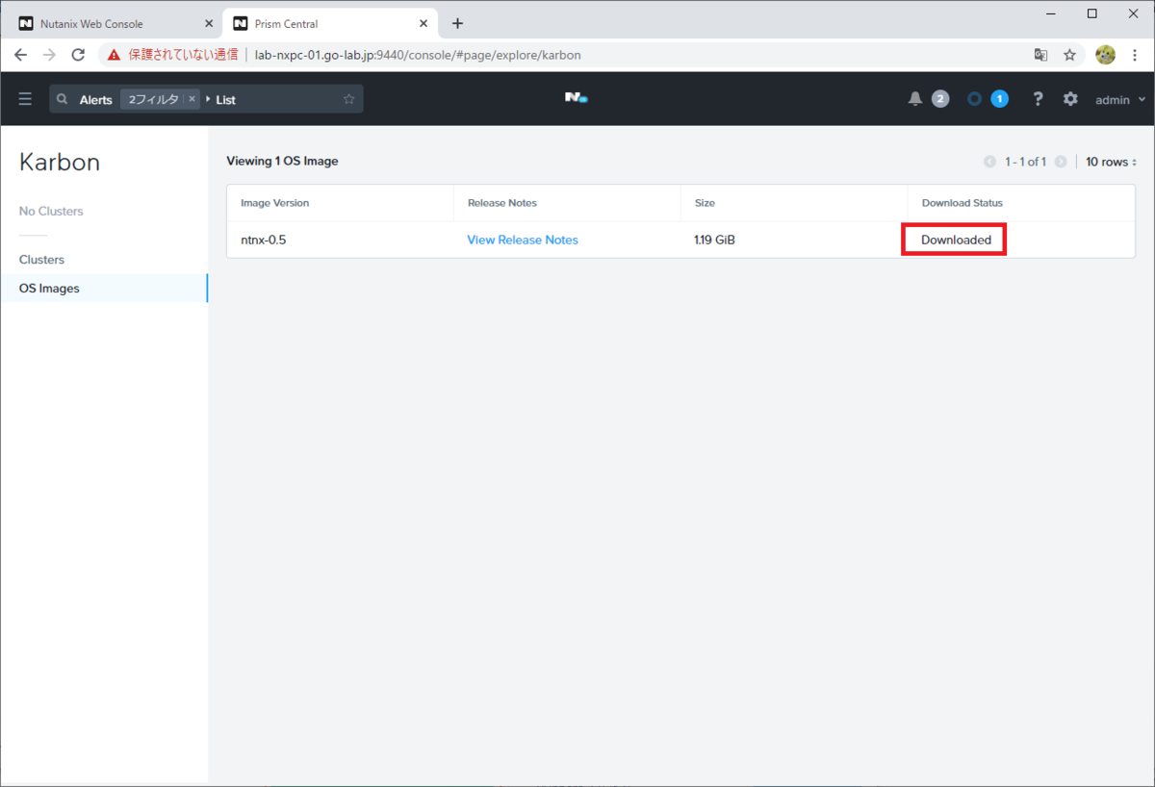This screenshot has width=1155, height=787.
Task: Click the Alerts search label
Action: click(x=96, y=99)
